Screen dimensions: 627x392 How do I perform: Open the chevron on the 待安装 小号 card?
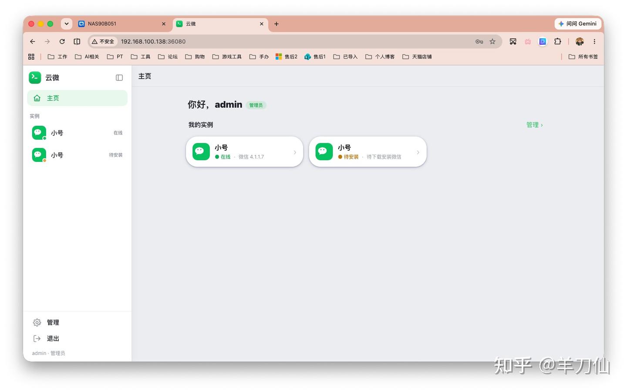418,152
